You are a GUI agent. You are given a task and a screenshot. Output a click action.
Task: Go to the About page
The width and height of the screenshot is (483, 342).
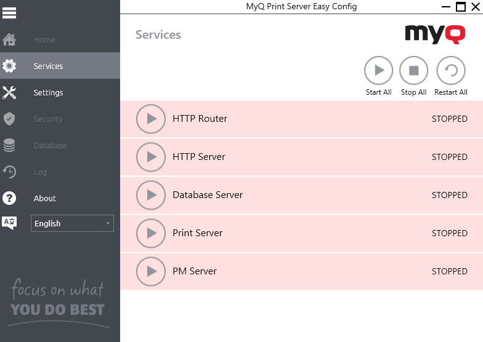click(44, 199)
